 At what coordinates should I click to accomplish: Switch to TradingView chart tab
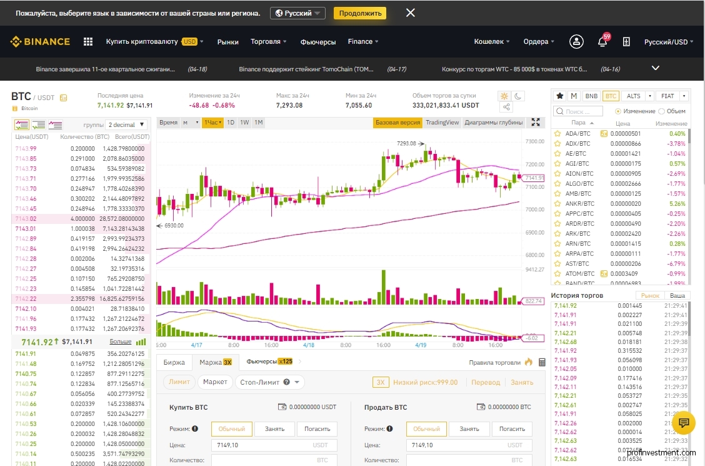442,123
